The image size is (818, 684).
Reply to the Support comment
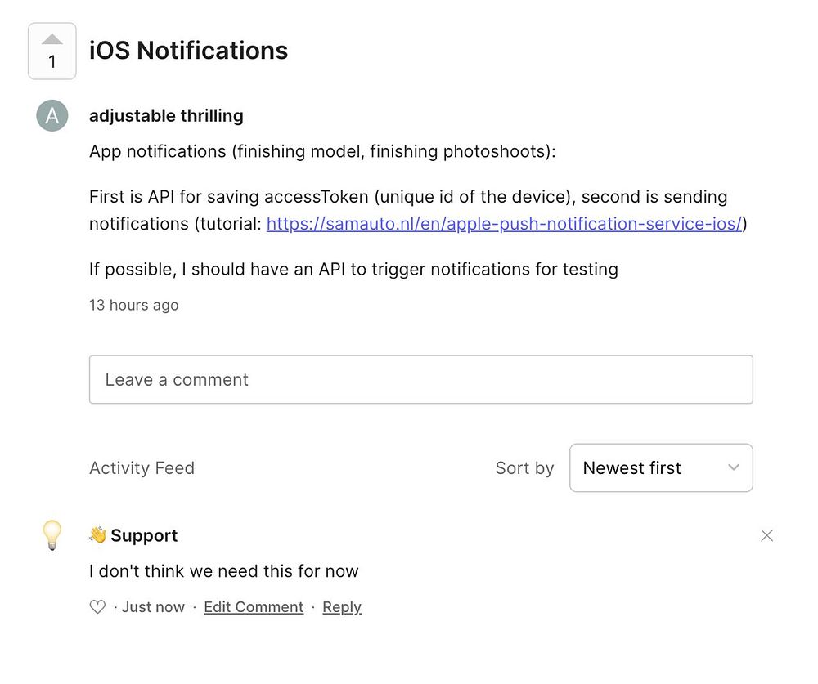click(342, 607)
